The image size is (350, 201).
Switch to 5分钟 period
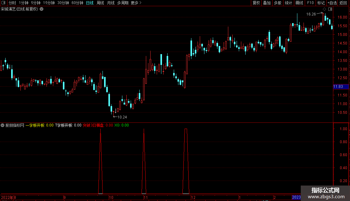click(36, 3)
